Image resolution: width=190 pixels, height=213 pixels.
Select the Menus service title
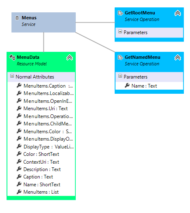click(29, 18)
